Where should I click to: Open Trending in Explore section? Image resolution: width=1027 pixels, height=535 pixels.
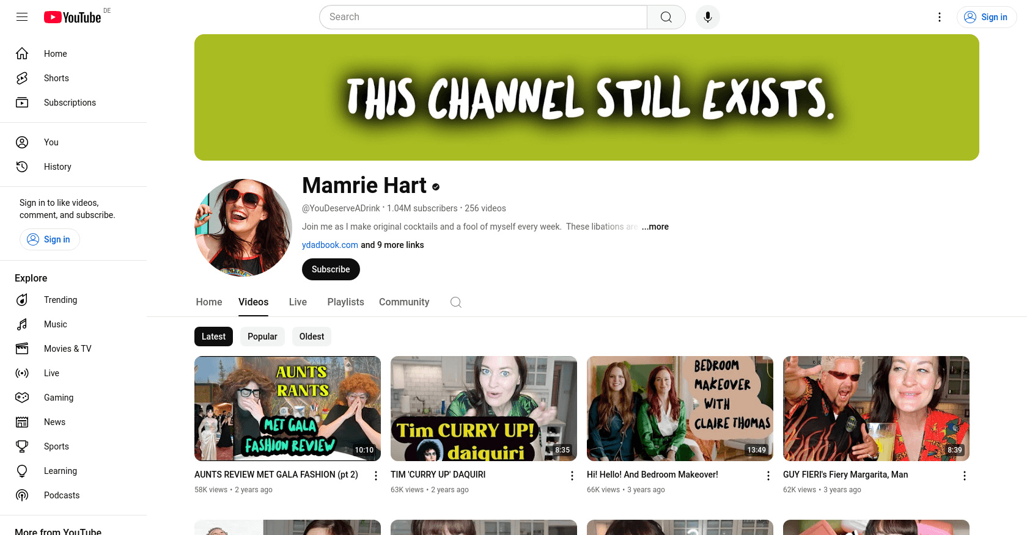(61, 300)
